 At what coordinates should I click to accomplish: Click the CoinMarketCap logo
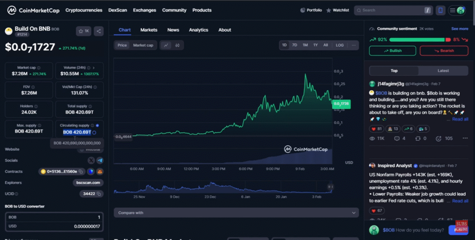click(x=33, y=10)
